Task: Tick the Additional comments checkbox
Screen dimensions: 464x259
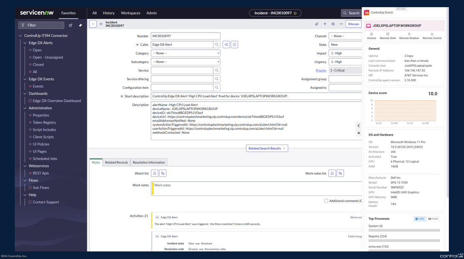Action: point(326,201)
